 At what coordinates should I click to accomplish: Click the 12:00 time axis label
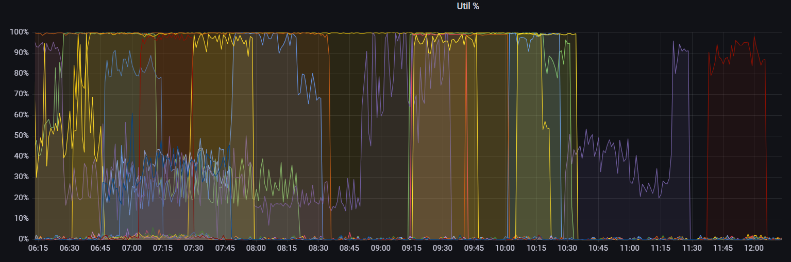click(754, 248)
